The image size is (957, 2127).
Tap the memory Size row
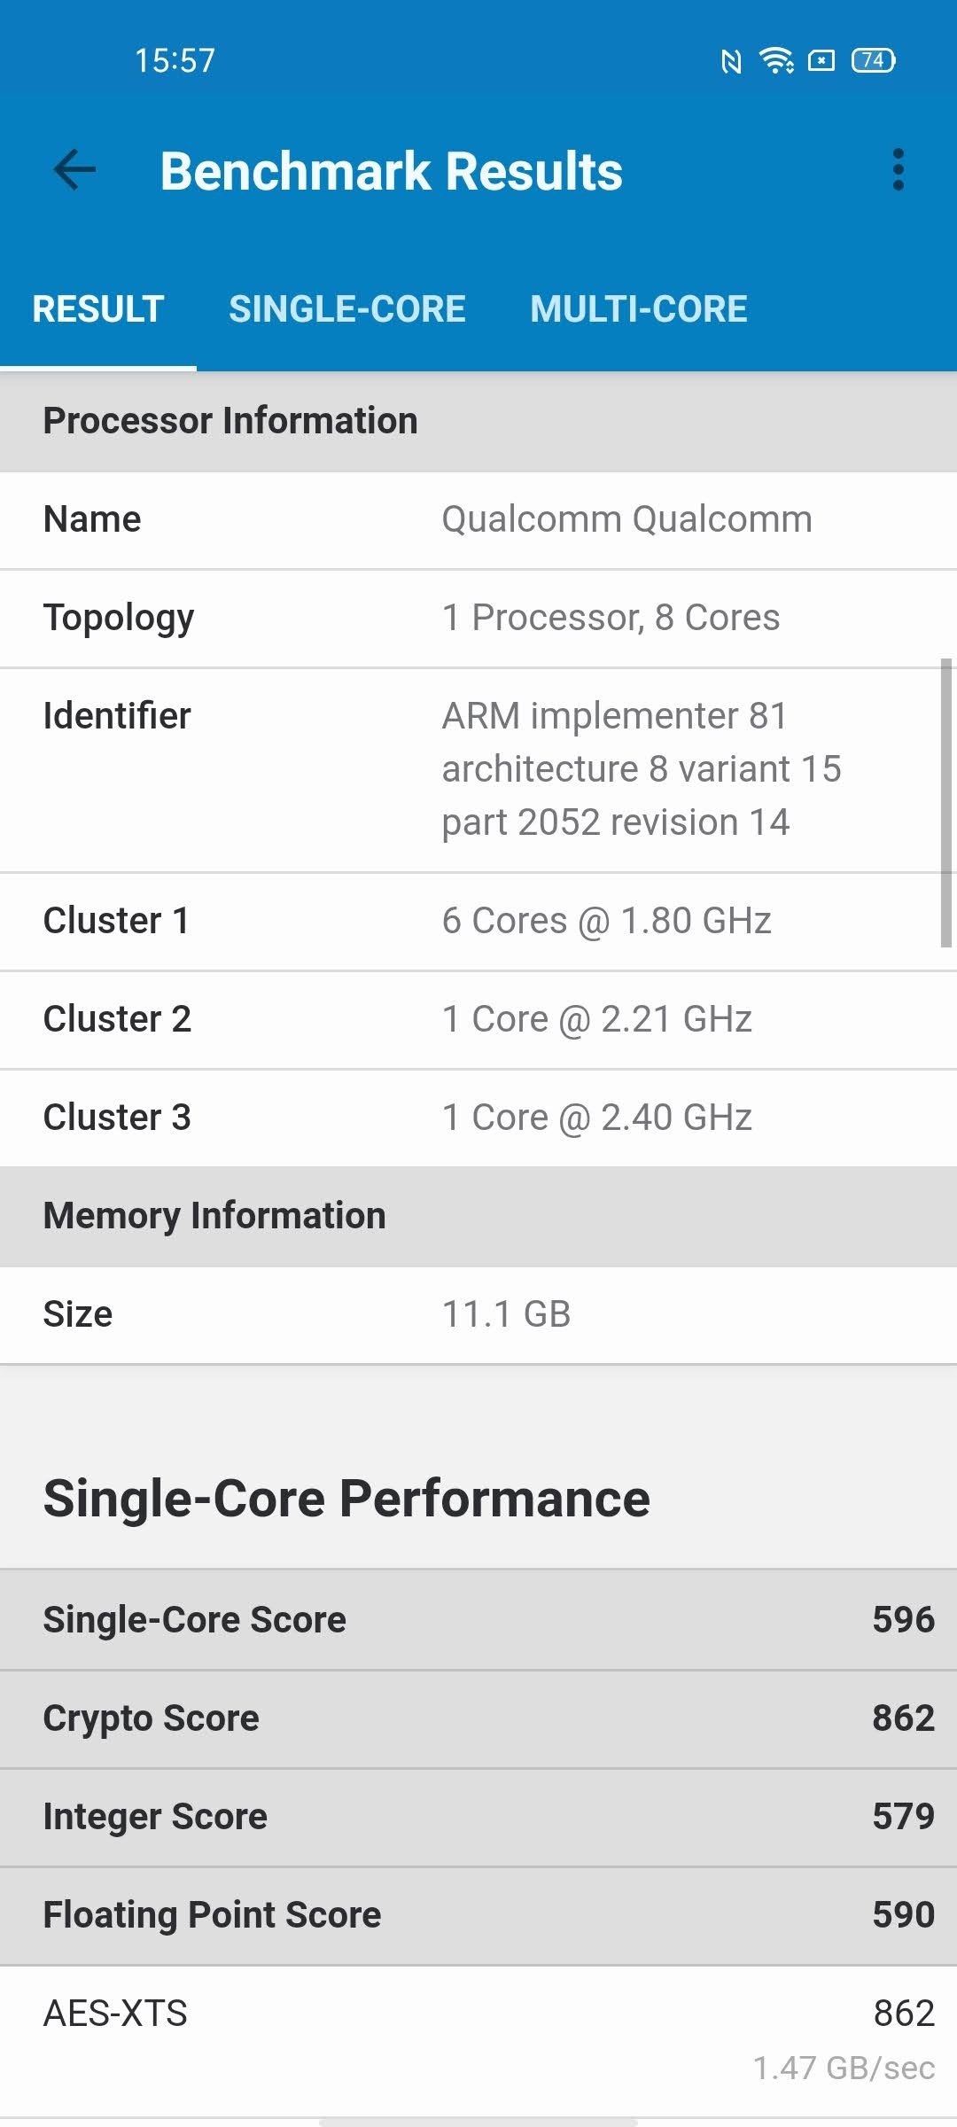coord(478,1315)
